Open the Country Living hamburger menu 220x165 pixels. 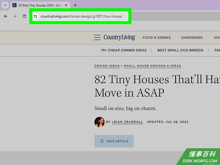click(x=97, y=37)
